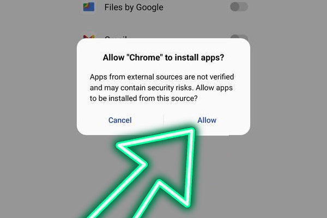Tap the Allow button in dialog

[207, 120]
